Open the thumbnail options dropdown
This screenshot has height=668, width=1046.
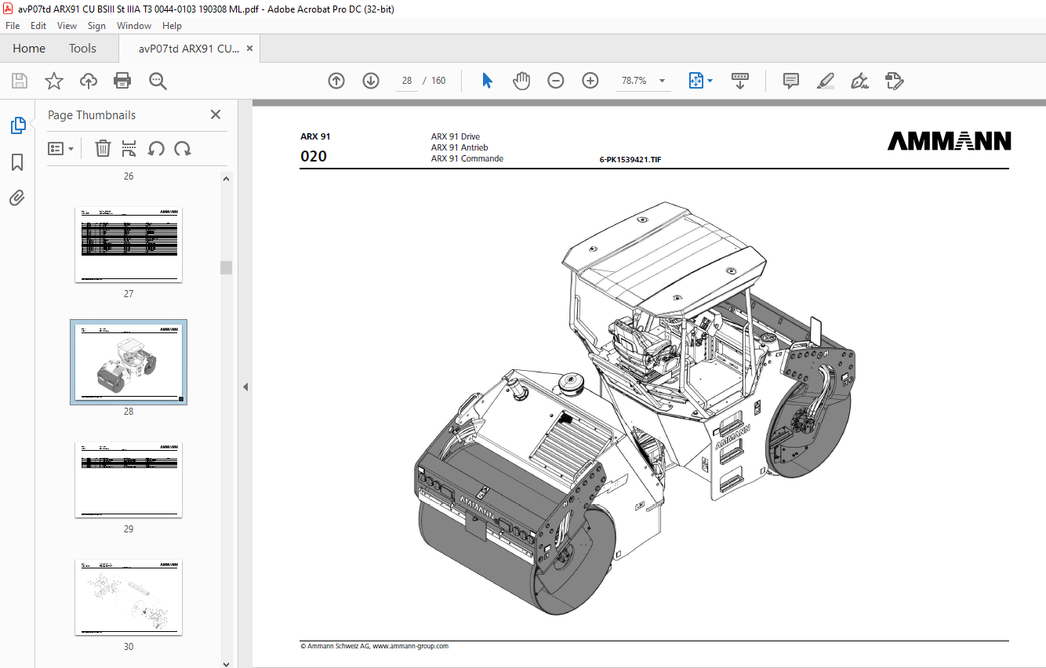pos(60,148)
